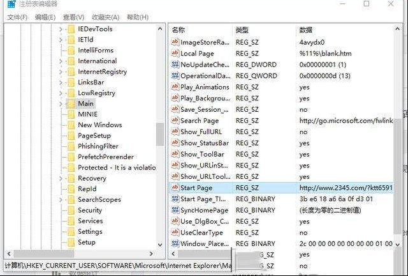Image resolution: width=408 pixels, height=276 pixels.
Task: Click the ImageStoreRa... string value icon
Action: click(175, 42)
